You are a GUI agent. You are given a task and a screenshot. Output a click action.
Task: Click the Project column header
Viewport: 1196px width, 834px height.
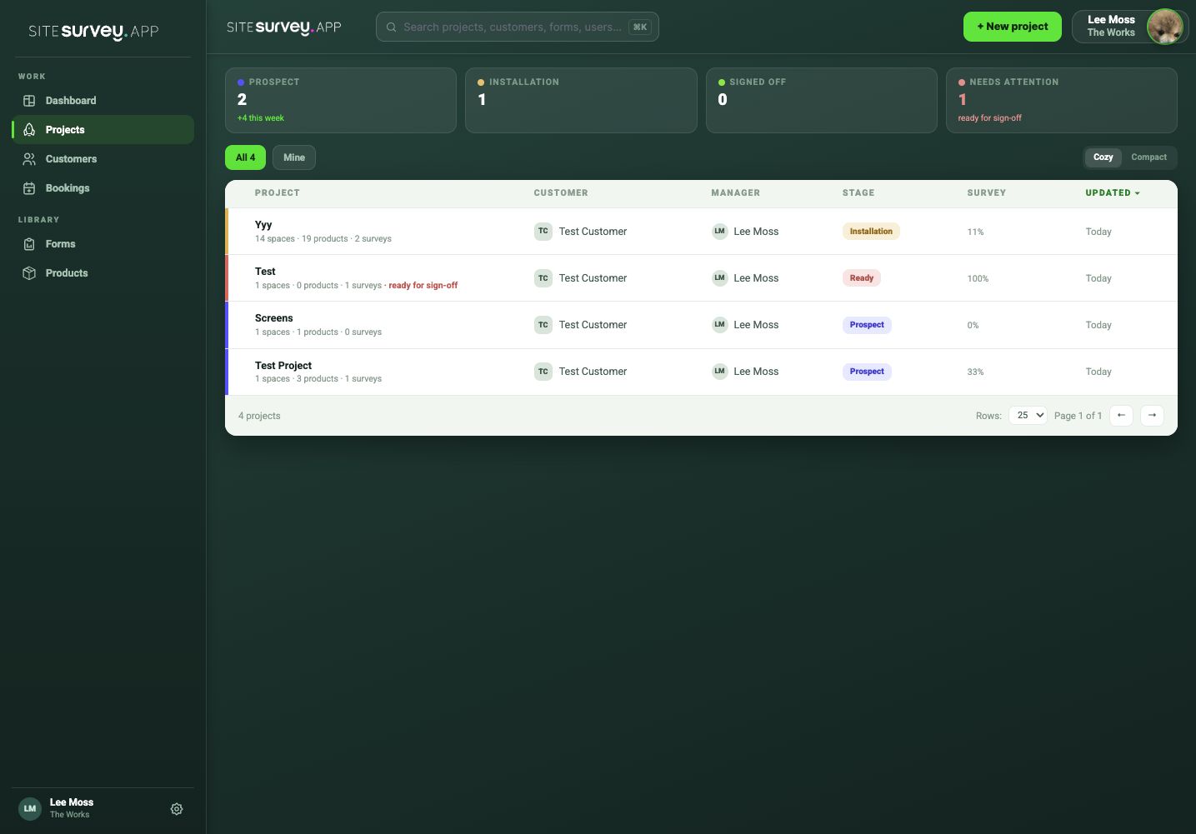278,193
